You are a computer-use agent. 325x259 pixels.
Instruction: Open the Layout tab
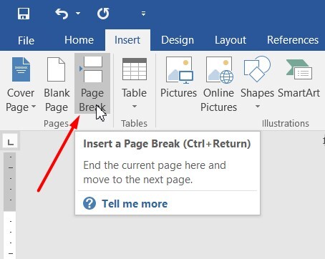[x=231, y=40]
